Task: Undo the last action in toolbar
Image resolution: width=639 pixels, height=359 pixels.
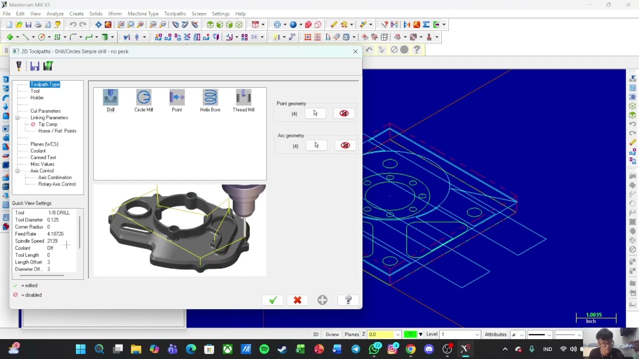Action: (x=73, y=24)
